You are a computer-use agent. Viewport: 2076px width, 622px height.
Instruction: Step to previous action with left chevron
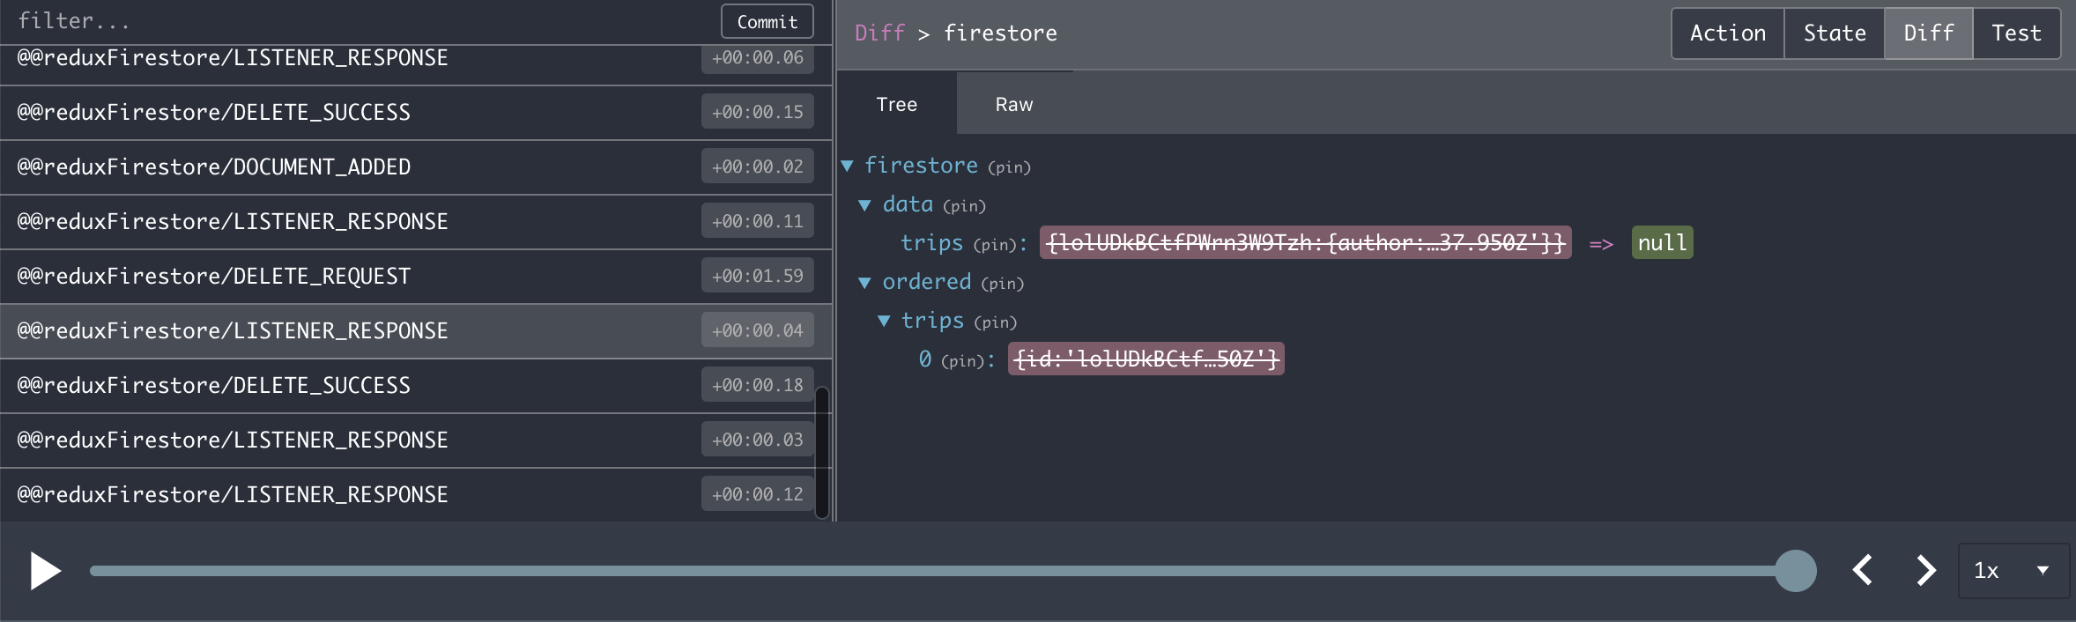coord(1862,570)
